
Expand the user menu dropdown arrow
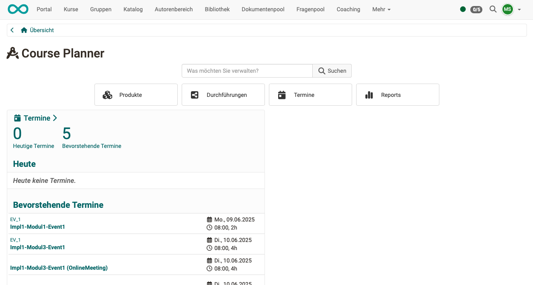pyautogui.click(x=519, y=9)
